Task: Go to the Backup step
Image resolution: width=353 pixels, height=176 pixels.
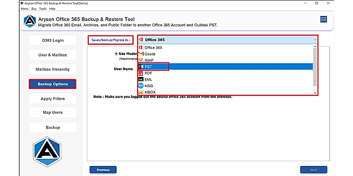Action: point(53,127)
